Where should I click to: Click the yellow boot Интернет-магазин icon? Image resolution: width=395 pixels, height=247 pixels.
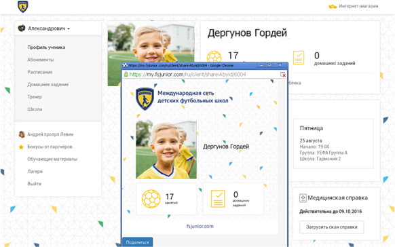(333, 7)
